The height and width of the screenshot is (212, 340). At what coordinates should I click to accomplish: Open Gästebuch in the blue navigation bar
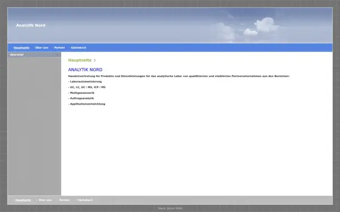79,47
